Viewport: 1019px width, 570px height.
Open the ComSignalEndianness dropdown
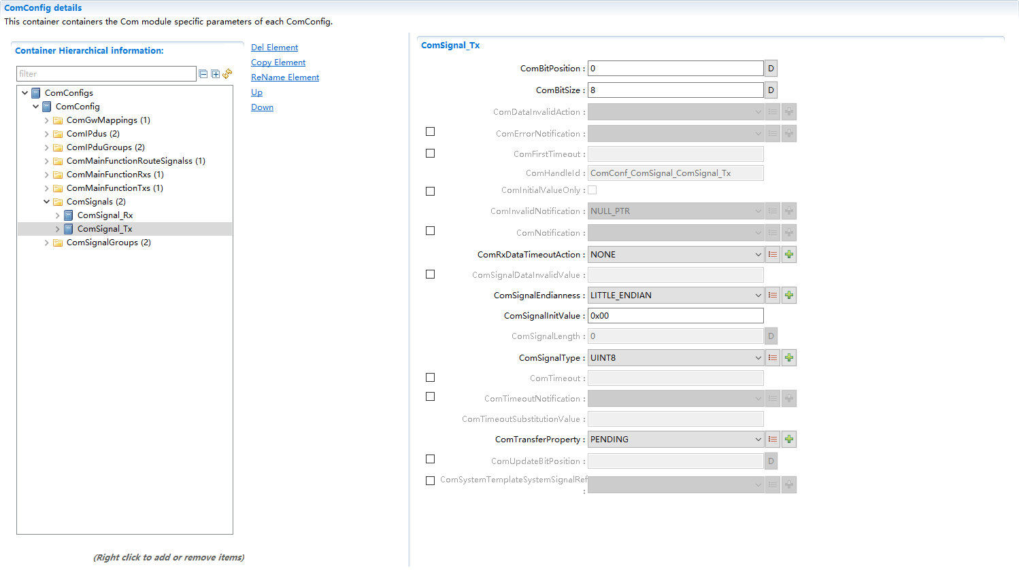[x=675, y=296]
